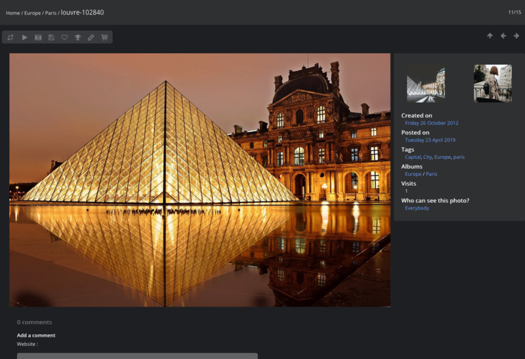The width and height of the screenshot is (525, 359).
Task: Click the shopping cart icon
Action: (x=104, y=37)
